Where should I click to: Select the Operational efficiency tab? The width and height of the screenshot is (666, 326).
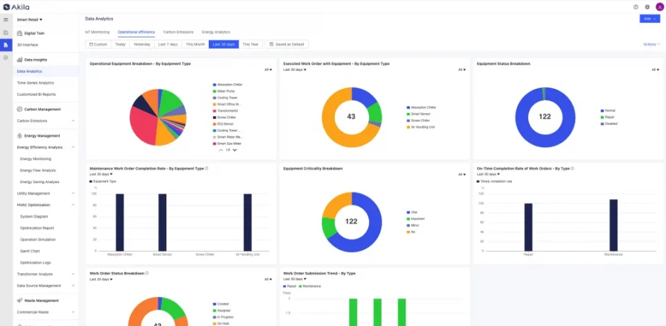[137, 32]
